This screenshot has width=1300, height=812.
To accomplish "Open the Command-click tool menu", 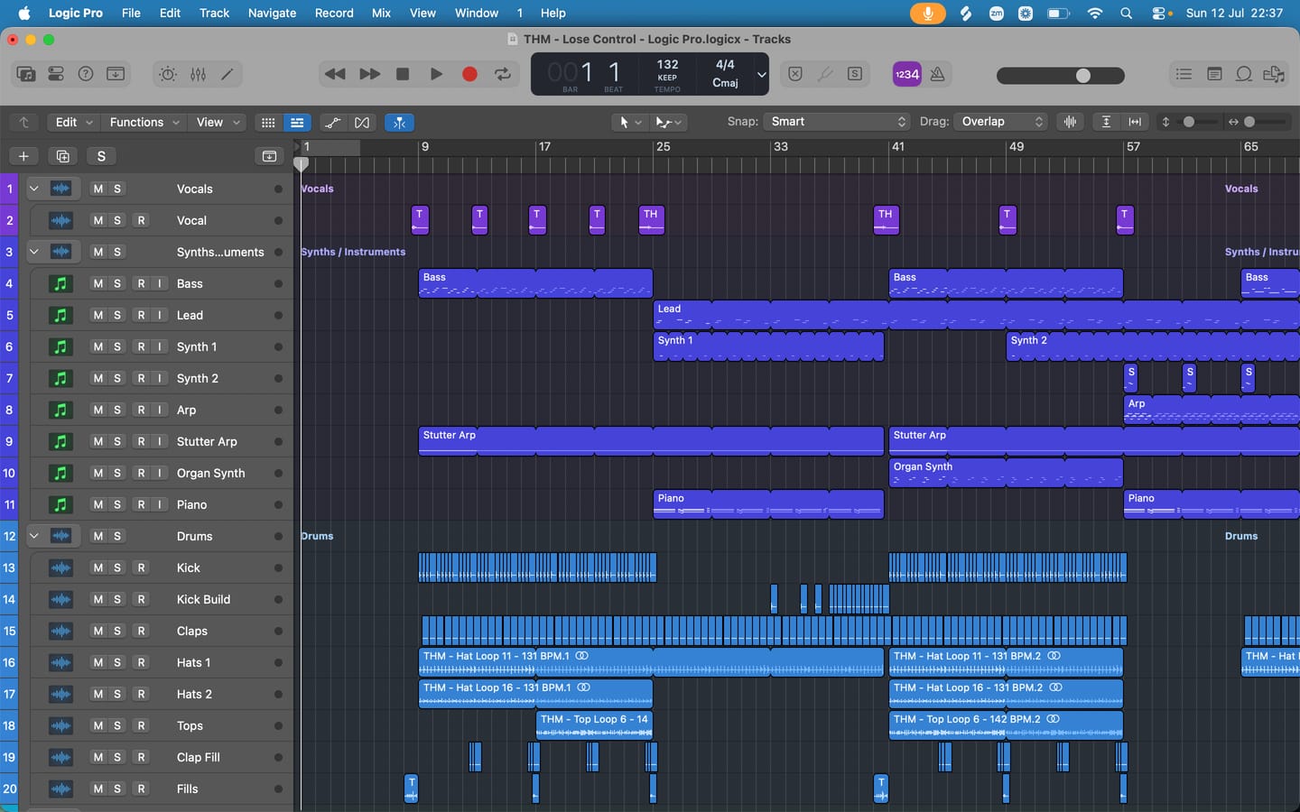I will 670,122.
